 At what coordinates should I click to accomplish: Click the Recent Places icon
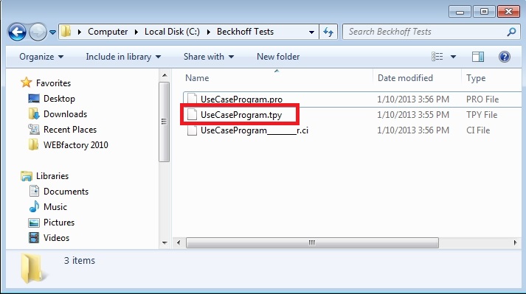33,130
